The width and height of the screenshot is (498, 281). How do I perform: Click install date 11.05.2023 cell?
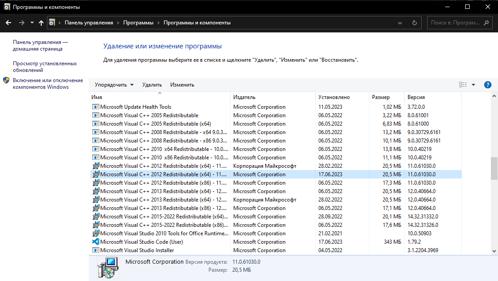click(x=330, y=107)
